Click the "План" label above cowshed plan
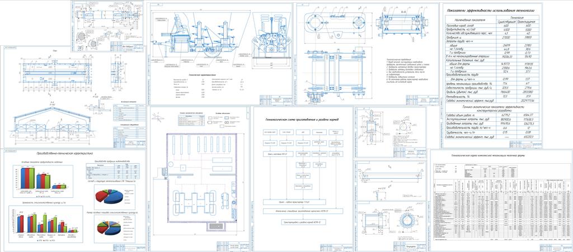The height and width of the screenshot is (252, 573). [55, 50]
